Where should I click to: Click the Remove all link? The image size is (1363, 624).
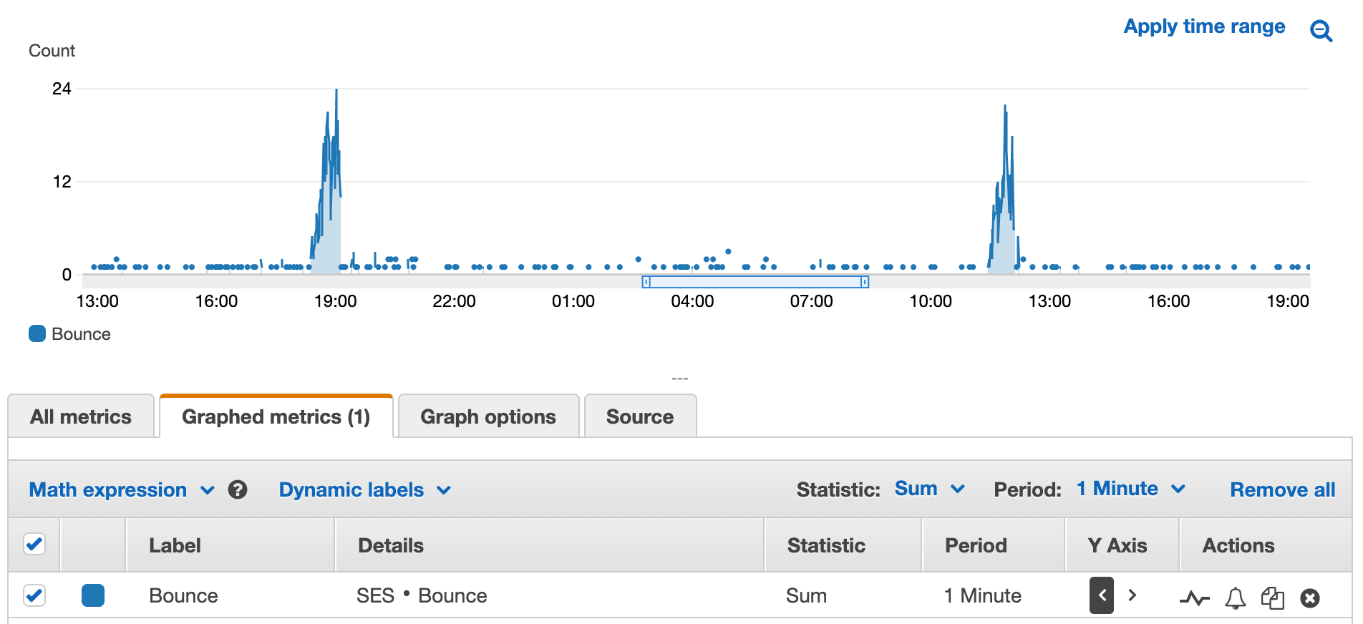tap(1282, 490)
